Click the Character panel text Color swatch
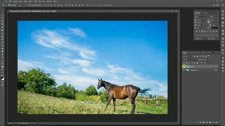This screenshot has height=126, width=225. tap(215, 28)
